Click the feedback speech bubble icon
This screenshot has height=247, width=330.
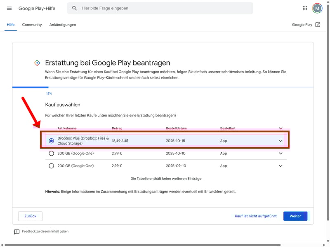[x=16, y=232]
